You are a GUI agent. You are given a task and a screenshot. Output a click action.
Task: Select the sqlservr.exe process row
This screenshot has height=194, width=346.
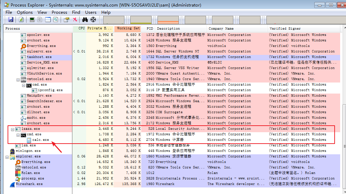point(172,51)
